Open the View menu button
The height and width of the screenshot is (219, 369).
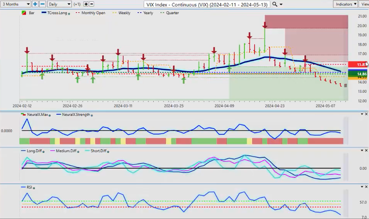coord(364,4)
